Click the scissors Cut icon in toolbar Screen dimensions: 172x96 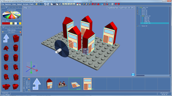54,4
